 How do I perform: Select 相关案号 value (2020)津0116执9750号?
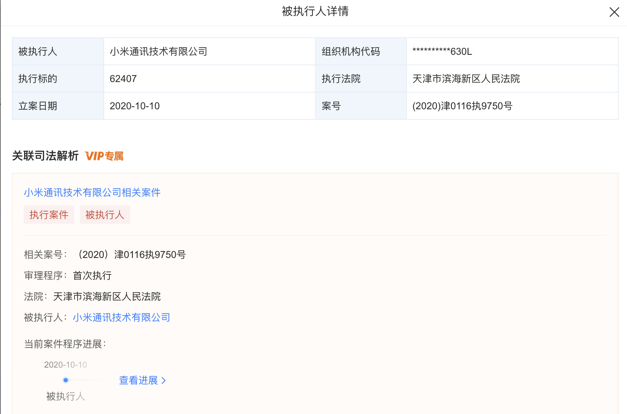[x=130, y=254]
